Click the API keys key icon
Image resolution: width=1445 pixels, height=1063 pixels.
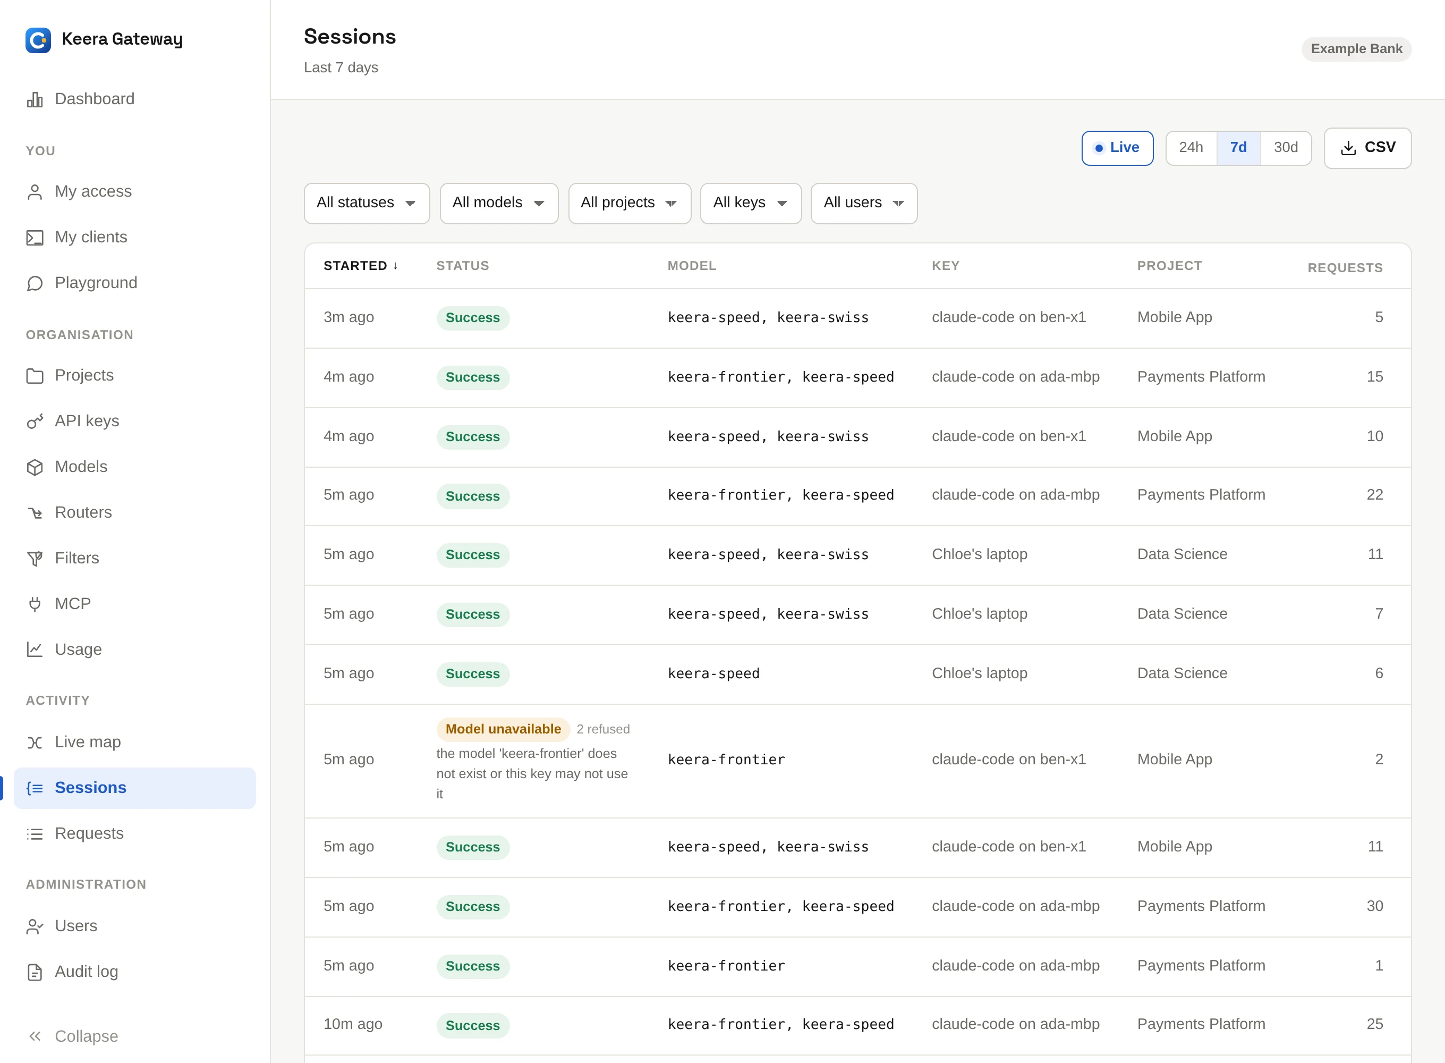click(35, 421)
